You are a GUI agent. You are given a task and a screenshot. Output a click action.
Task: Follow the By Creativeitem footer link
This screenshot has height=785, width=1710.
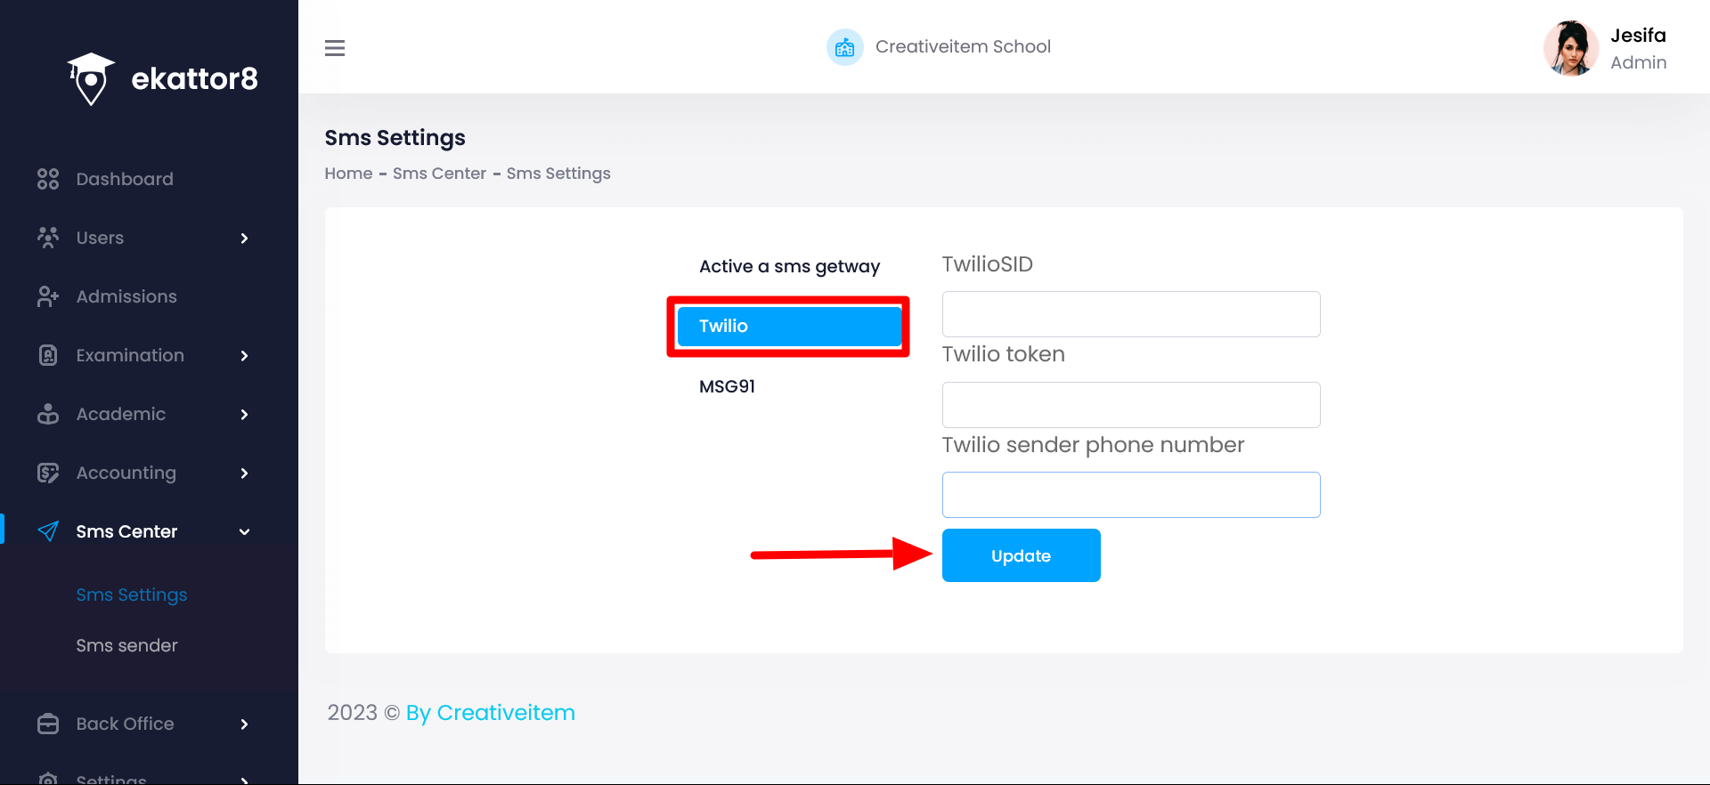[x=490, y=713]
